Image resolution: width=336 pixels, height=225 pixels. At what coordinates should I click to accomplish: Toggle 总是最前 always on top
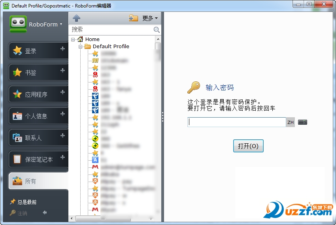pos(23,202)
